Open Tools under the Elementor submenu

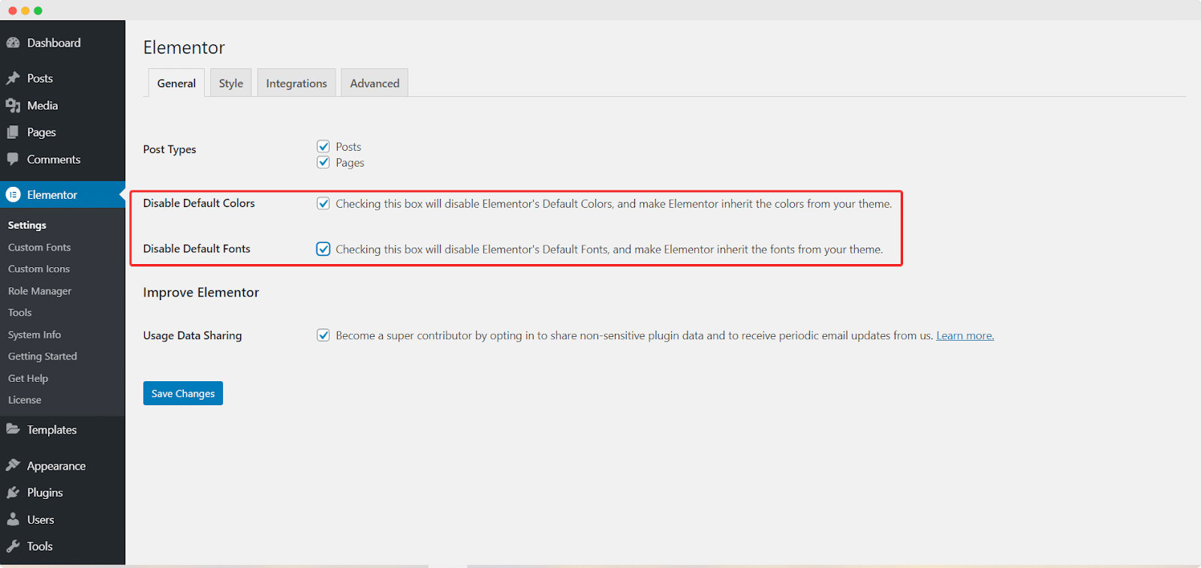tap(20, 313)
